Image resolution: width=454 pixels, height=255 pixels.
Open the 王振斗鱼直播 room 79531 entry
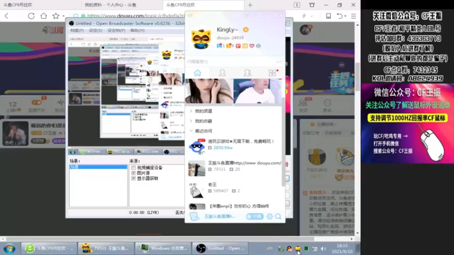234,168
